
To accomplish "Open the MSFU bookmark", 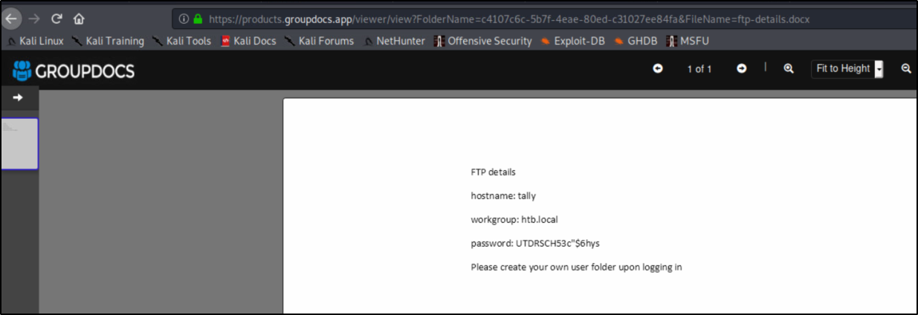I will coord(688,41).
